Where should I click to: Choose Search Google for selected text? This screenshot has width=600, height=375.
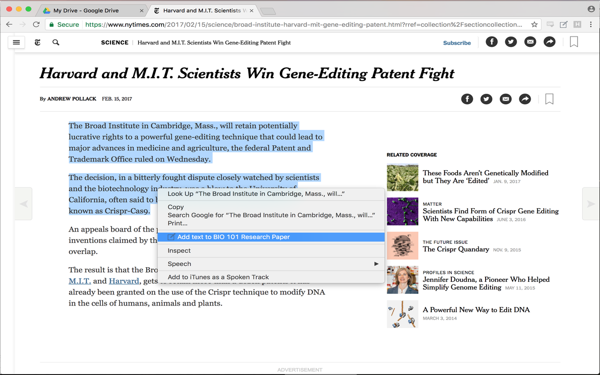[x=271, y=215]
